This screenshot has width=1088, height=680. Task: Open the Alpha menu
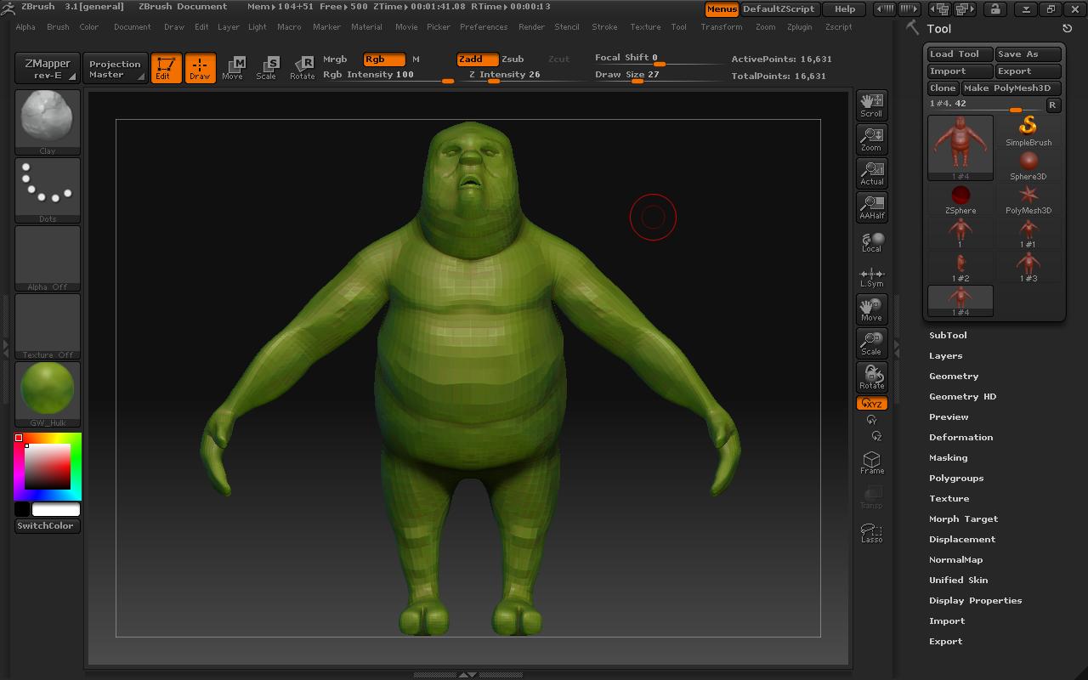pyautogui.click(x=25, y=27)
